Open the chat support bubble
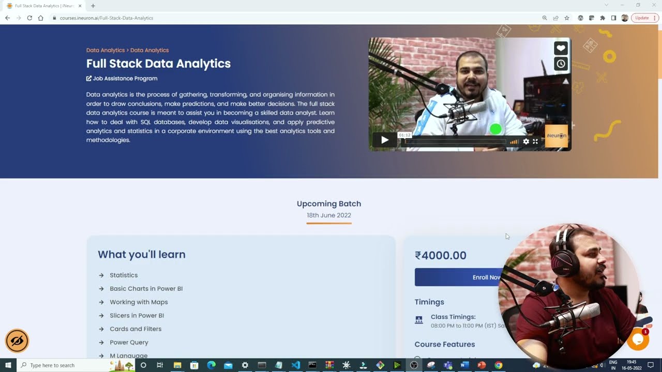This screenshot has width=662, height=372. click(x=638, y=339)
